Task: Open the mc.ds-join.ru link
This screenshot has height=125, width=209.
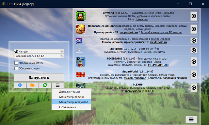Action: (x=158, y=42)
